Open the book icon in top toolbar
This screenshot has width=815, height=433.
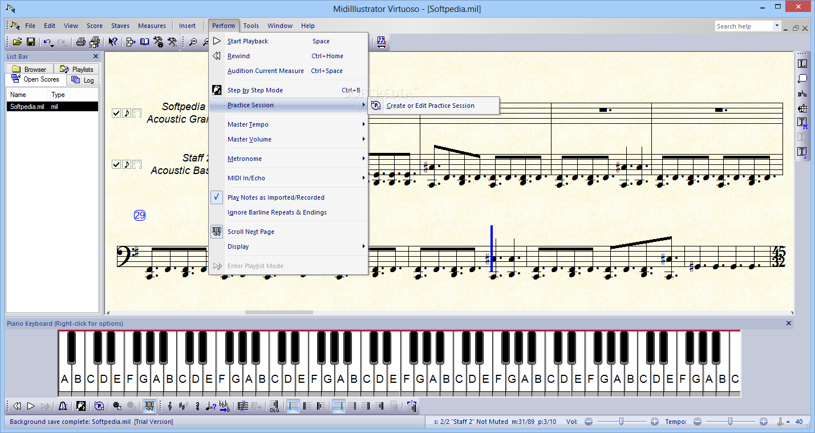click(x=145, y=42)
